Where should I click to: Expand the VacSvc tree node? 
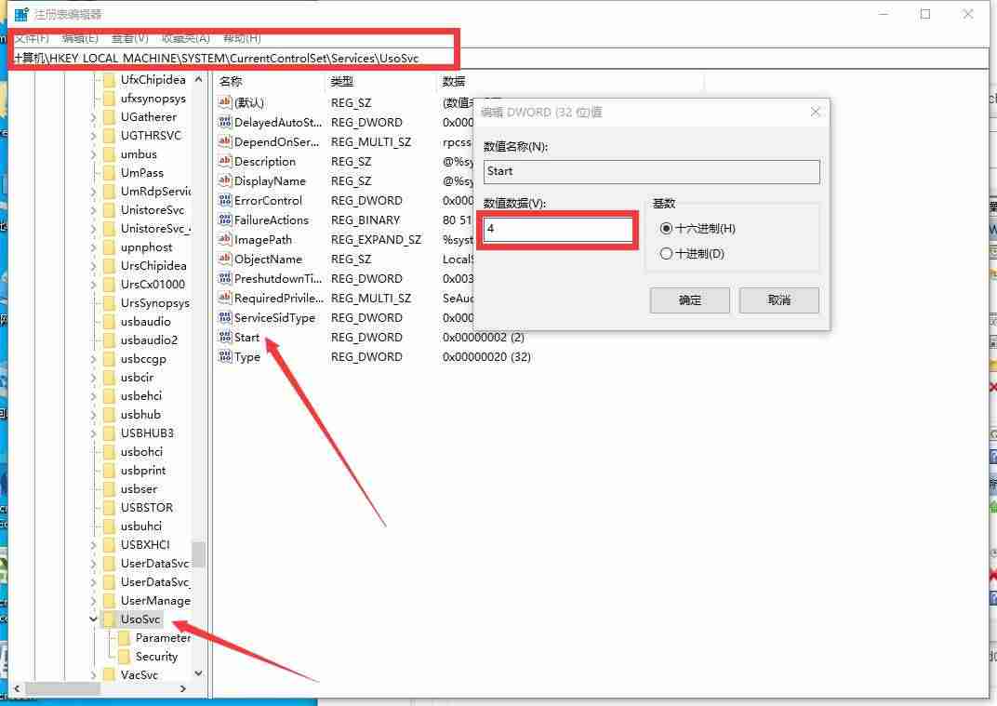coord(93,674)
